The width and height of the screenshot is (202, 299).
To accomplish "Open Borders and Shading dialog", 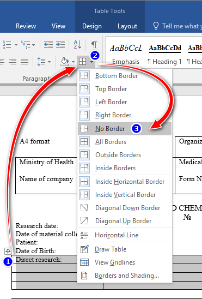I will point(125,276).
